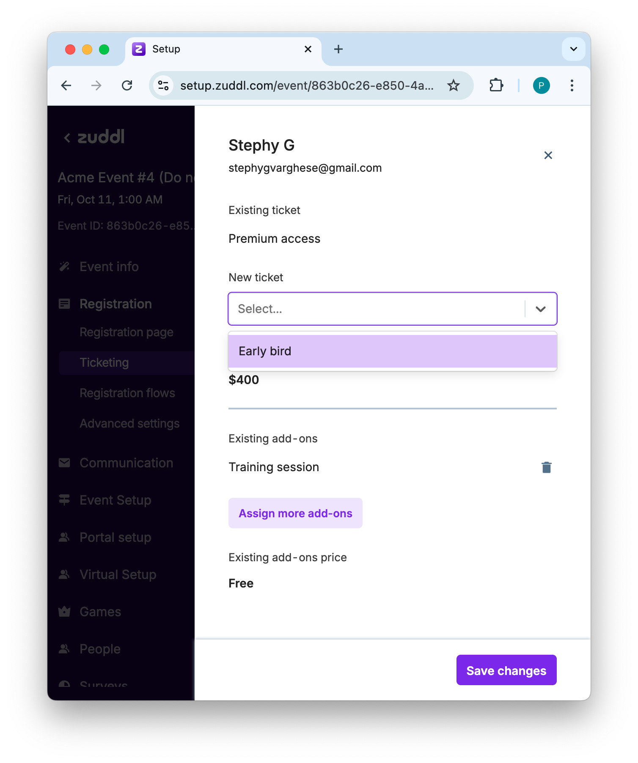
Task: Open Chrome's three-dot menu
Action: (572, 85)
